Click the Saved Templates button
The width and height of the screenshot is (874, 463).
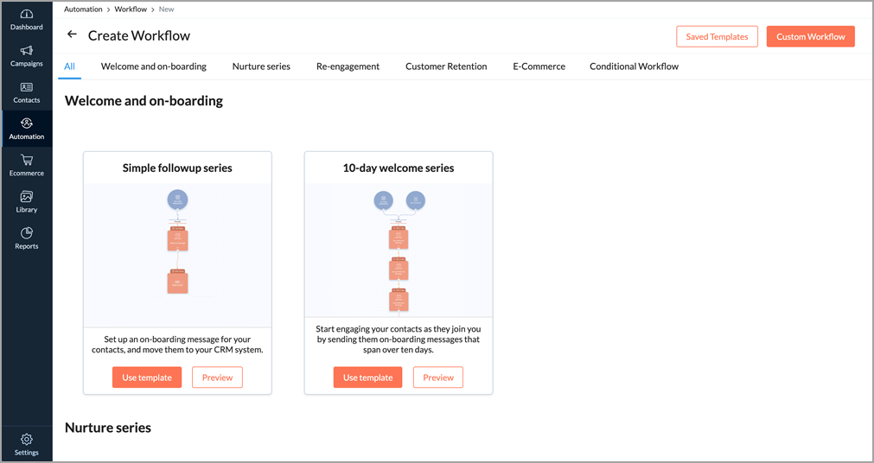717,36
